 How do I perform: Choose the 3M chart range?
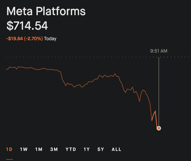coord(54,149)
